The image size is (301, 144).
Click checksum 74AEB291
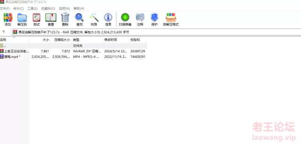point(138,56)
